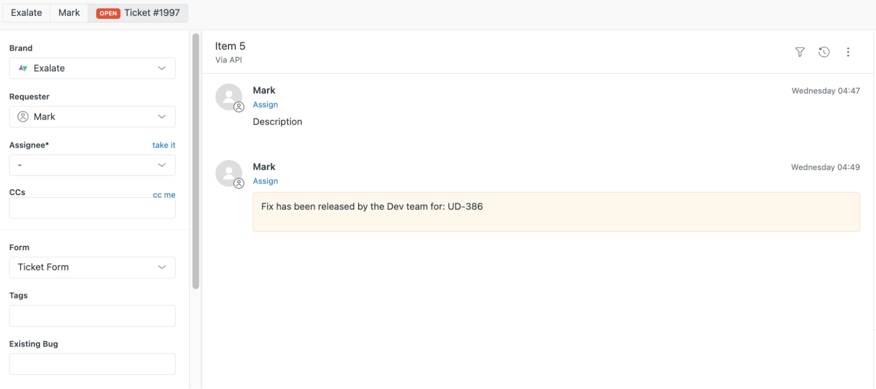Viewport: 876px width, 389px height.
Task: Focus the Existing Bug input field
Action: tap(92, 364)
